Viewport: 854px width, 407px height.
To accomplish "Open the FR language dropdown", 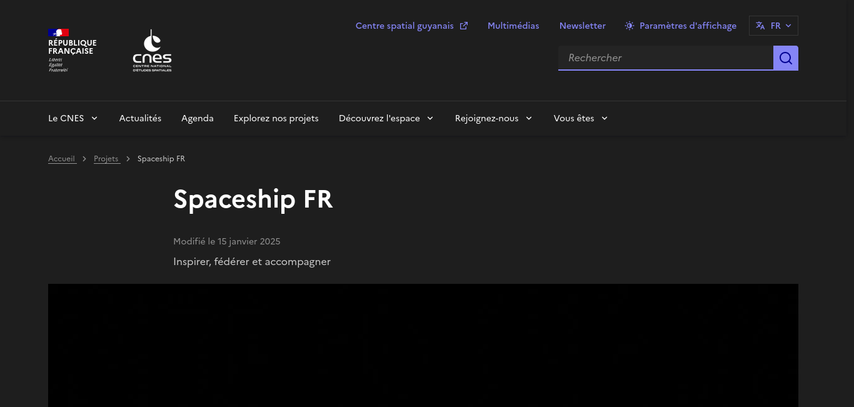I will [773, 26].
